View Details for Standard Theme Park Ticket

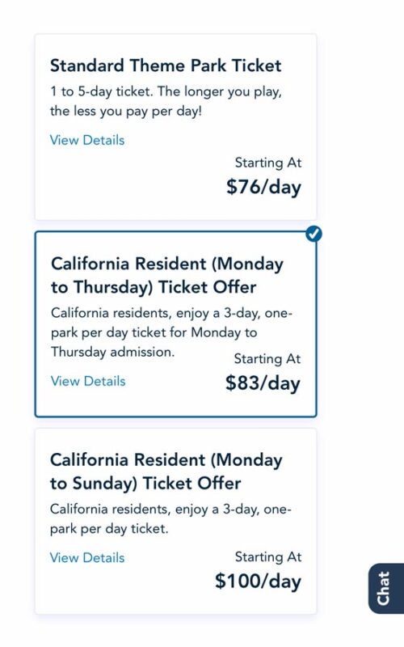(87, 140)
